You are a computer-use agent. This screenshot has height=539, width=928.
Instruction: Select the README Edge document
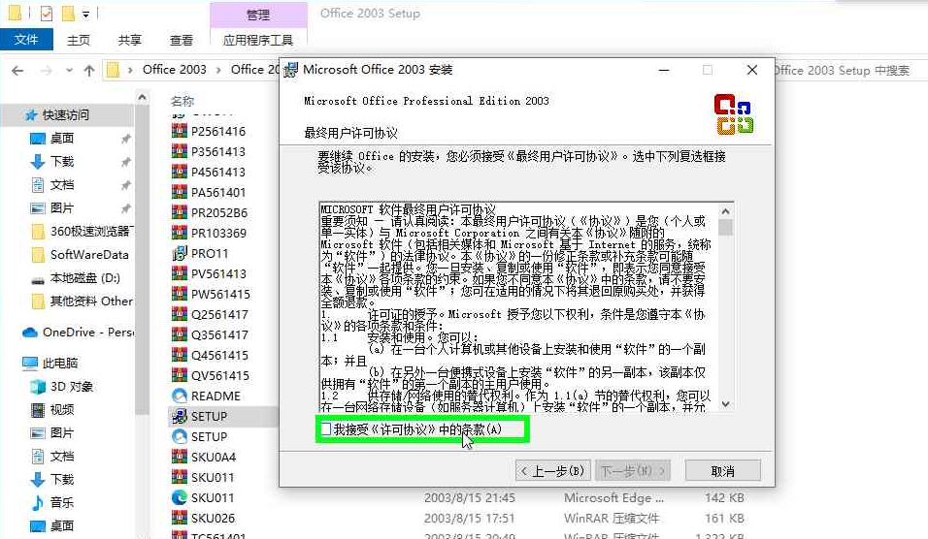[x=215, y=396]
